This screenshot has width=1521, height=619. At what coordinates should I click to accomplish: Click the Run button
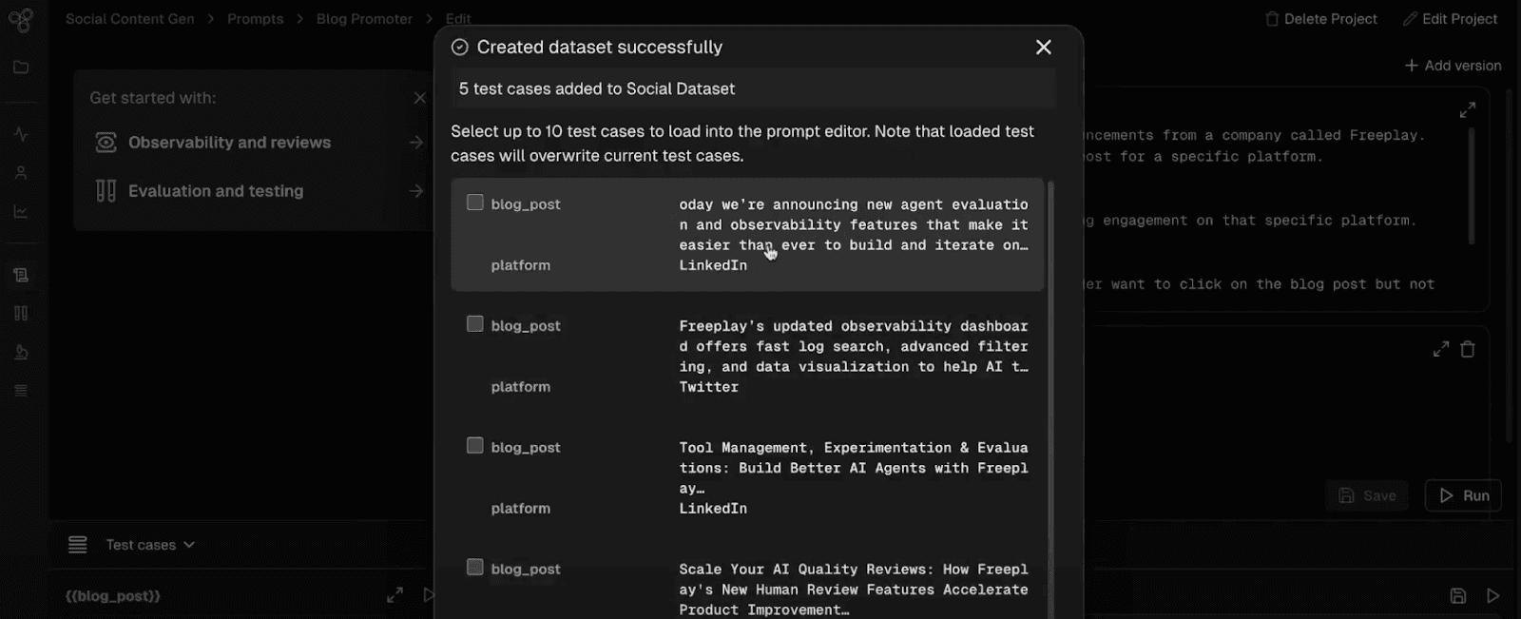(x=1464, y=495)
